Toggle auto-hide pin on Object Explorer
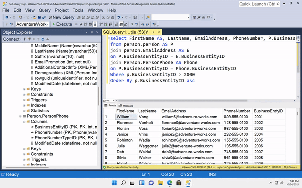Screen dimensions: 302x188 coord(92,32)
